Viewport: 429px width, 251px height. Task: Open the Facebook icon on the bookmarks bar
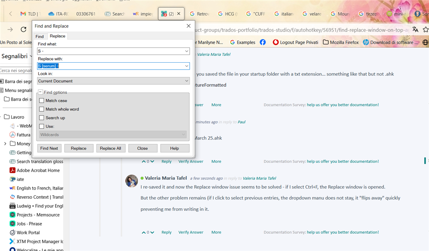[x=263, y=42]
